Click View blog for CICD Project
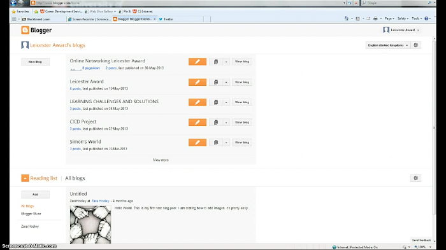The width and height of the screenshot is (446, 250). click(x=242, y=122)
